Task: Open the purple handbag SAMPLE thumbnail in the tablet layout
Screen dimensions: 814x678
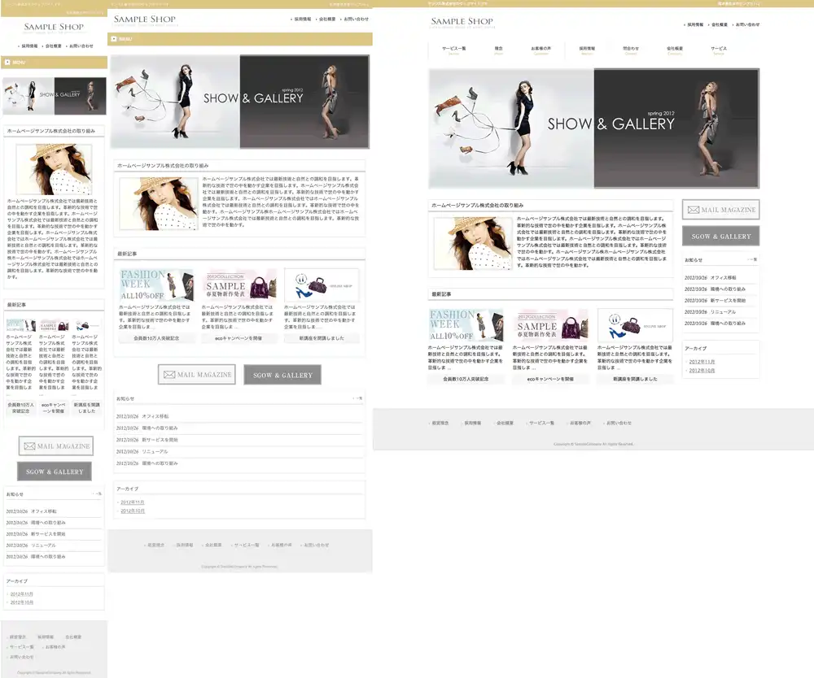Action: (239, 285)
